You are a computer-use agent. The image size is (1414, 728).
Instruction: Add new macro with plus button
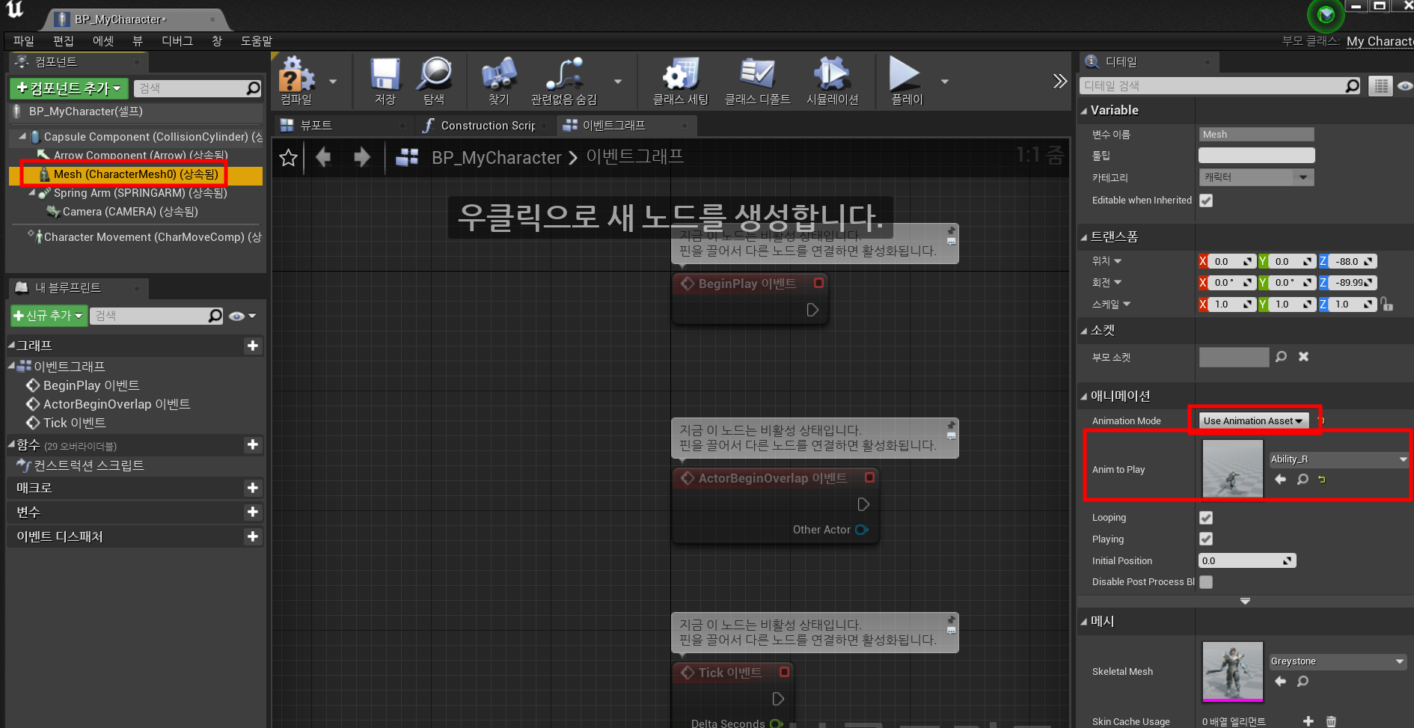click(x=253, y=488)
